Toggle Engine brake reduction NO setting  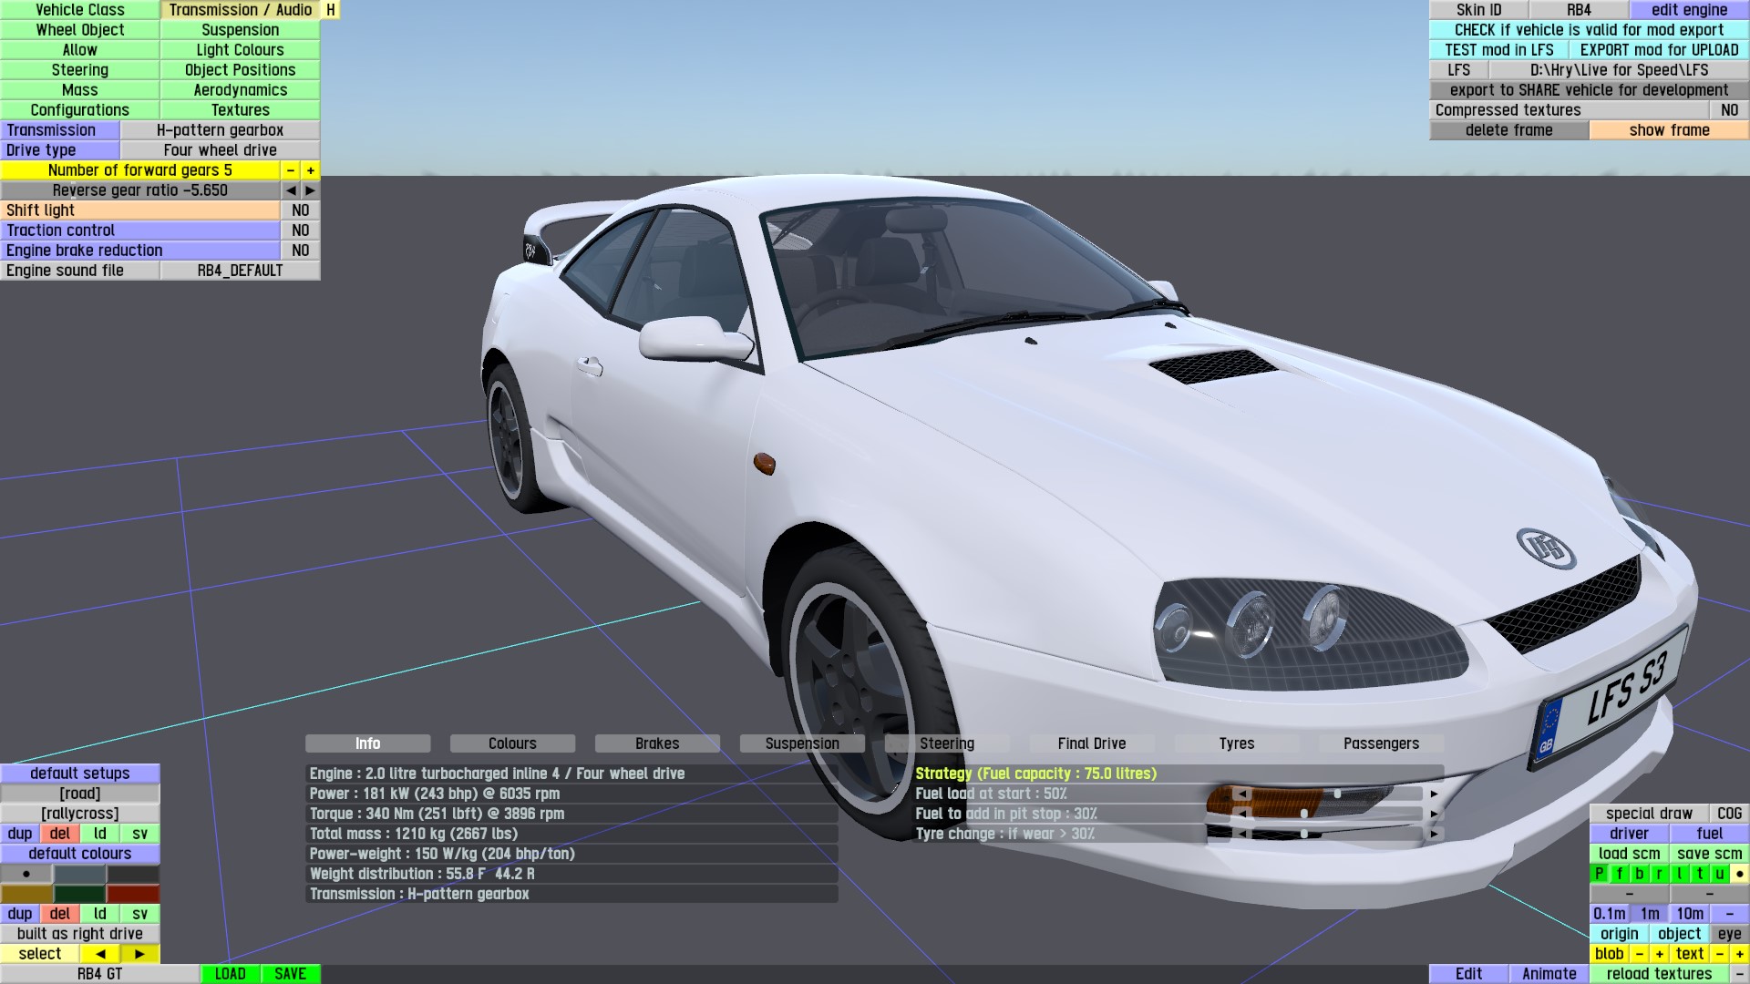301,251
